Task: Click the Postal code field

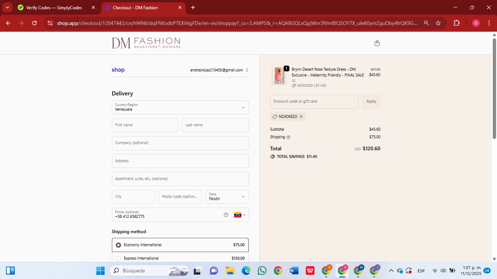Action: click(180, 197)
